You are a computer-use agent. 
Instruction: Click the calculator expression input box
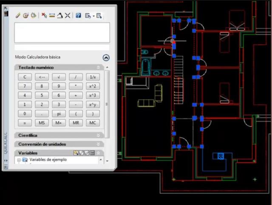click(x=62, y=47)
